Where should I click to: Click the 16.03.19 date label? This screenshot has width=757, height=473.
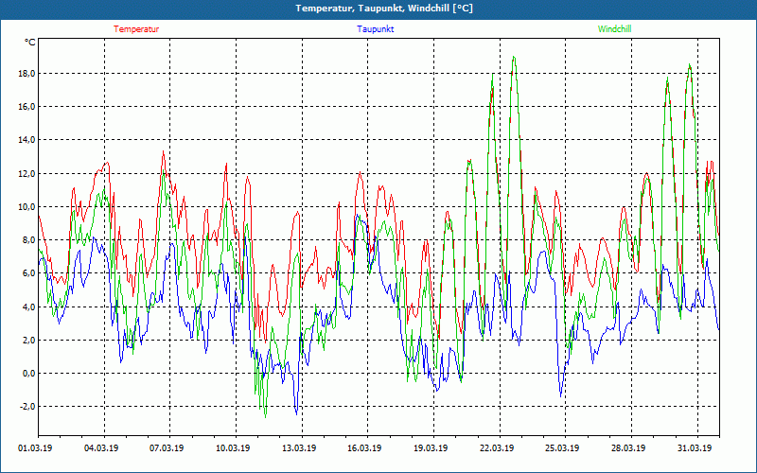[364, 448]
